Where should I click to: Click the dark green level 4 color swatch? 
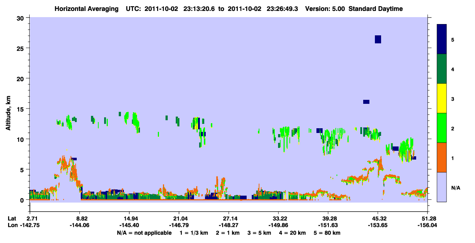point(441,69)
